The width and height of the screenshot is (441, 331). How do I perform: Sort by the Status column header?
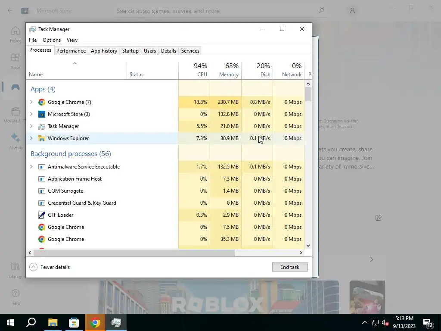(153, 70)
